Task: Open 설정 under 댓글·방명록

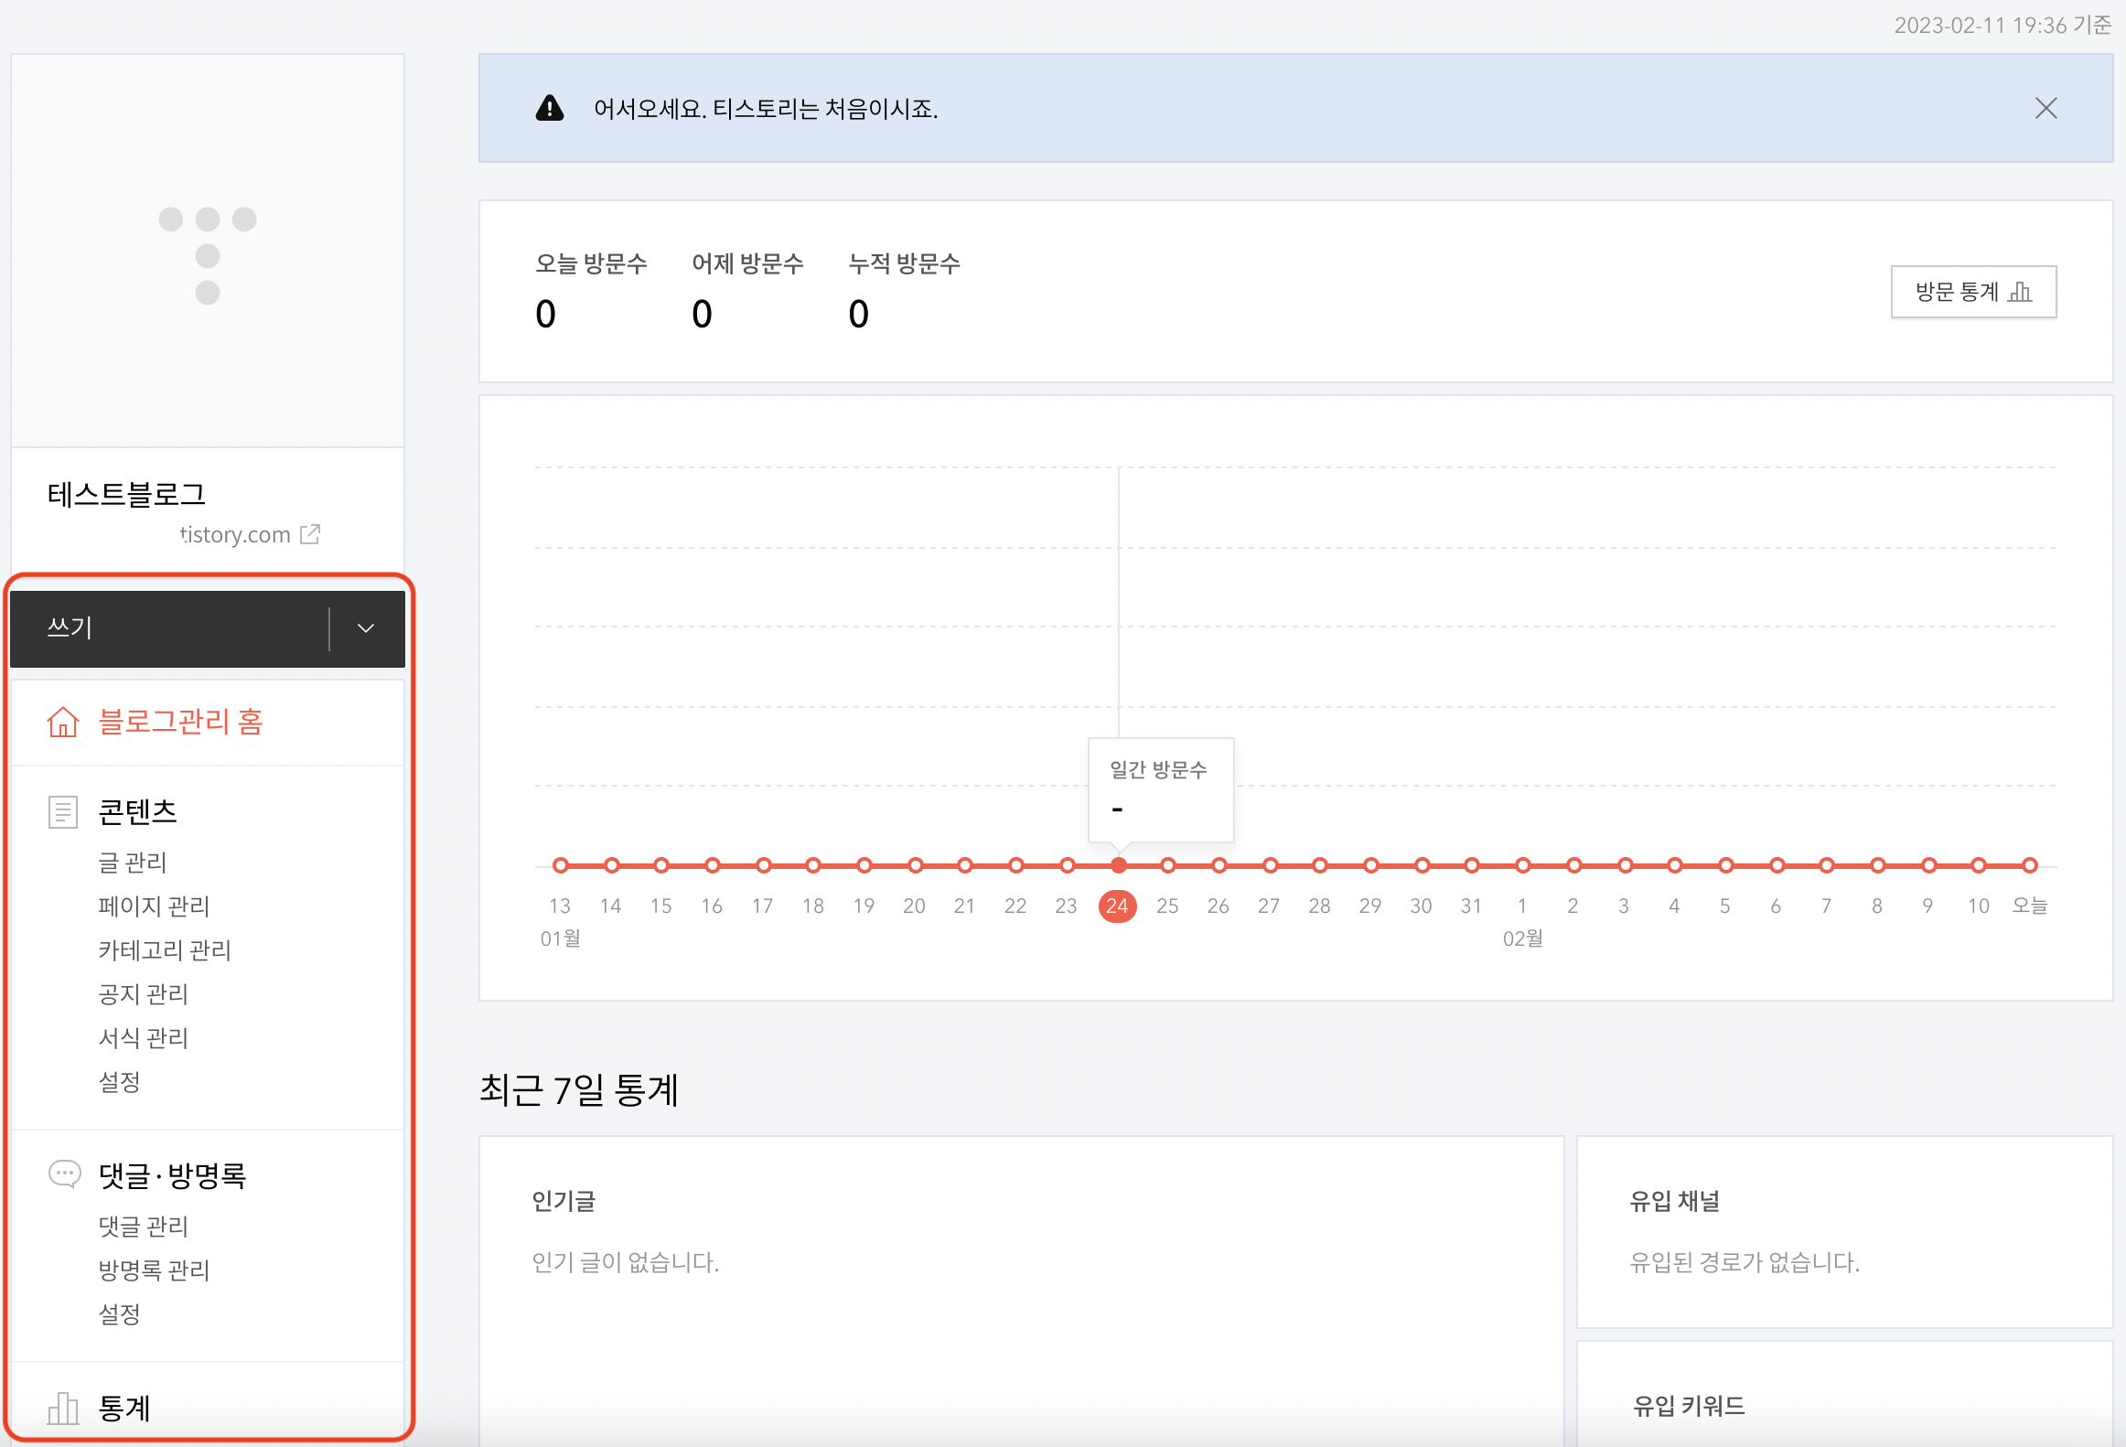Action: coord(119,1313)
